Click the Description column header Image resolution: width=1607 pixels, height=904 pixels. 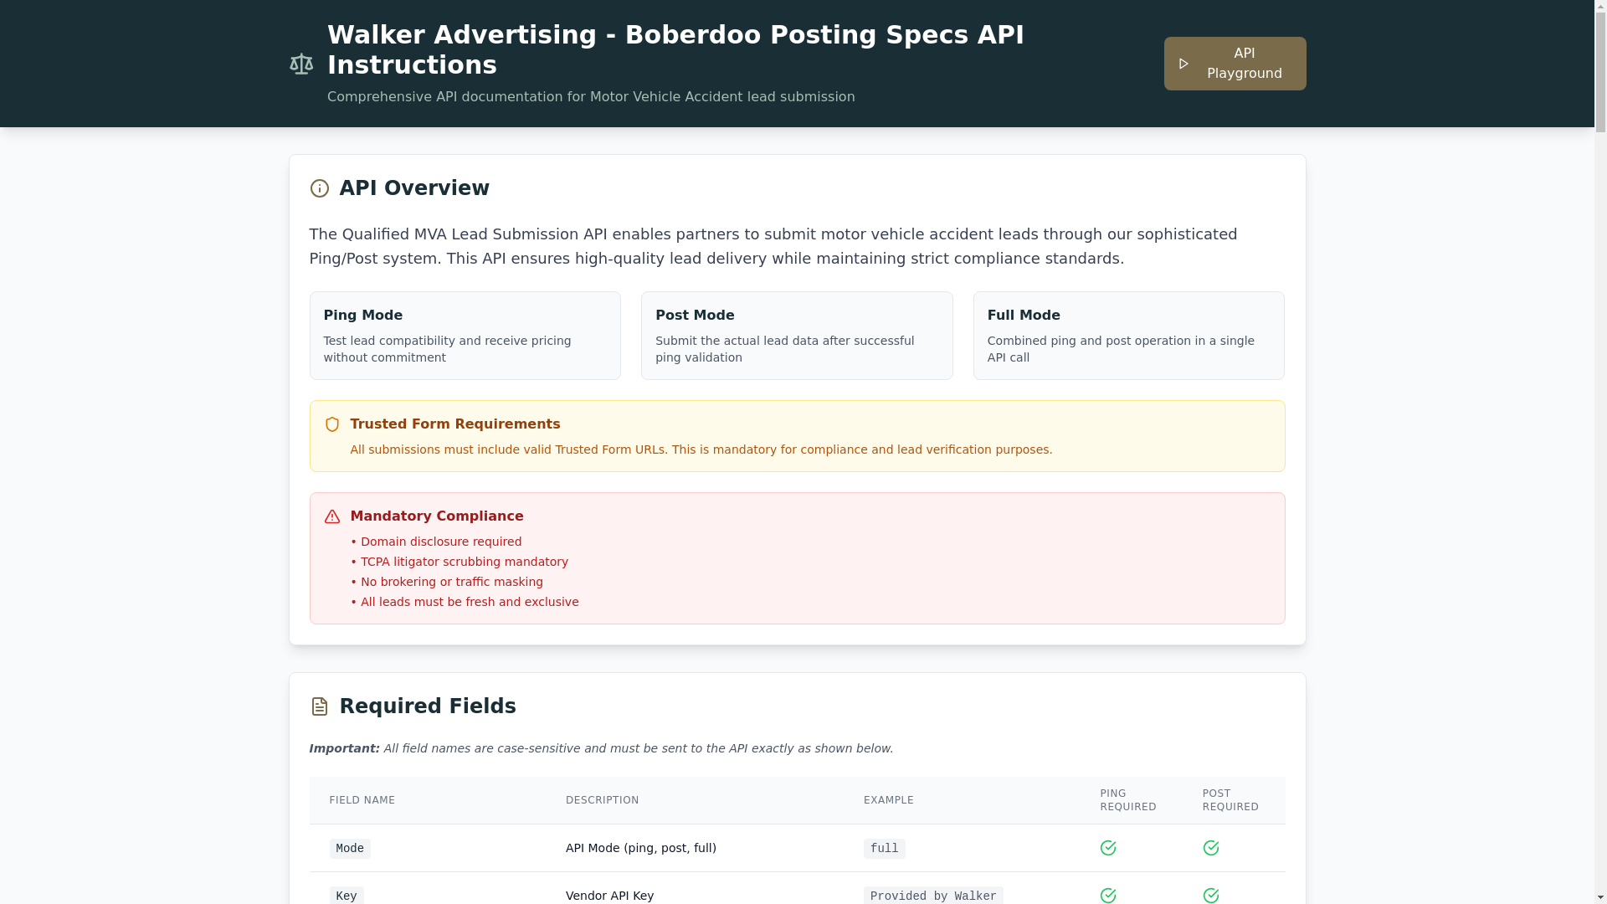(x=603, y=800)
